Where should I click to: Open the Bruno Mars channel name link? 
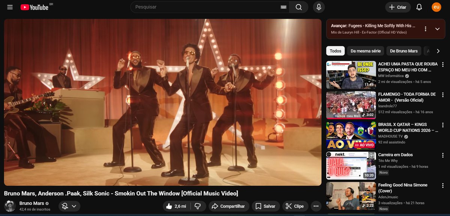(31, 203)
